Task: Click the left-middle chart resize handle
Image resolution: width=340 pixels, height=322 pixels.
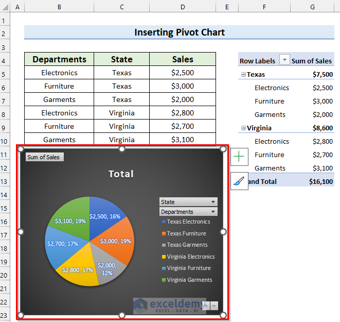Action: coord(21,232)
